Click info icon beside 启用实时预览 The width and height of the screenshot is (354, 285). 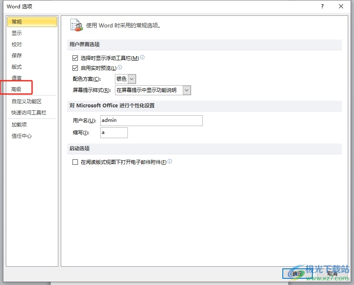pos(120,67)
